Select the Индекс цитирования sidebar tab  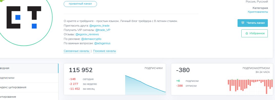[29, 87]
